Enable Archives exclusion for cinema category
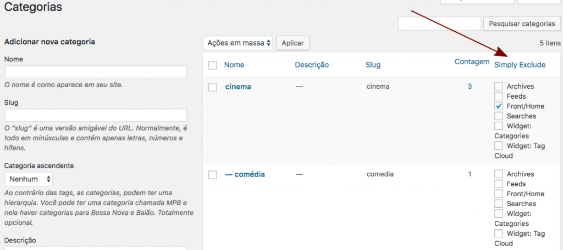 click(x=499, y=86)
